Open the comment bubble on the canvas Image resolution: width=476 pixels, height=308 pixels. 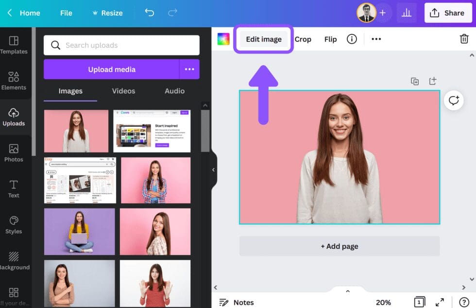[x=454, y=101]
